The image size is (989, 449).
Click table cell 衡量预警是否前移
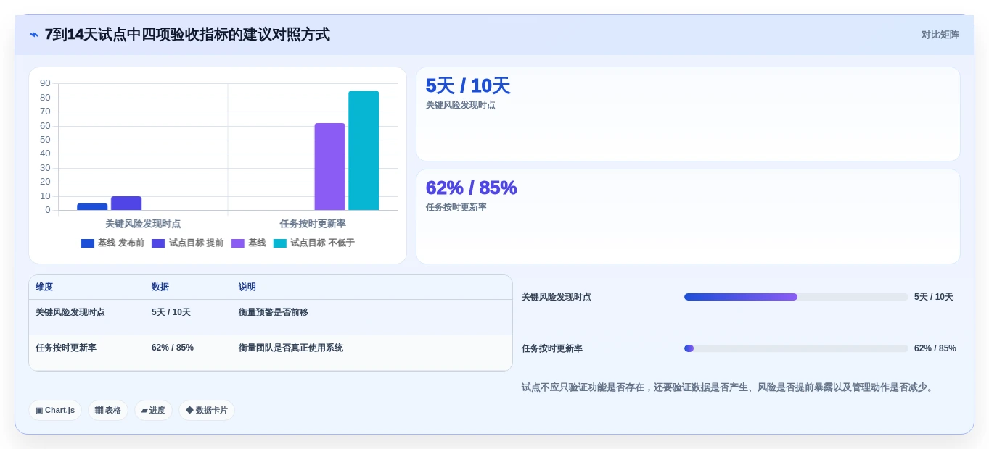[x=274, y=312]
